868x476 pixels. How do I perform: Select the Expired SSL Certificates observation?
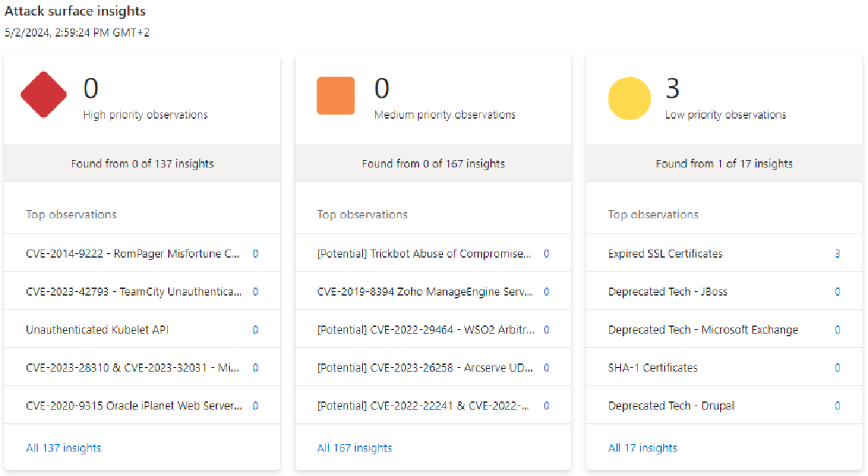[x=665, y=254]
